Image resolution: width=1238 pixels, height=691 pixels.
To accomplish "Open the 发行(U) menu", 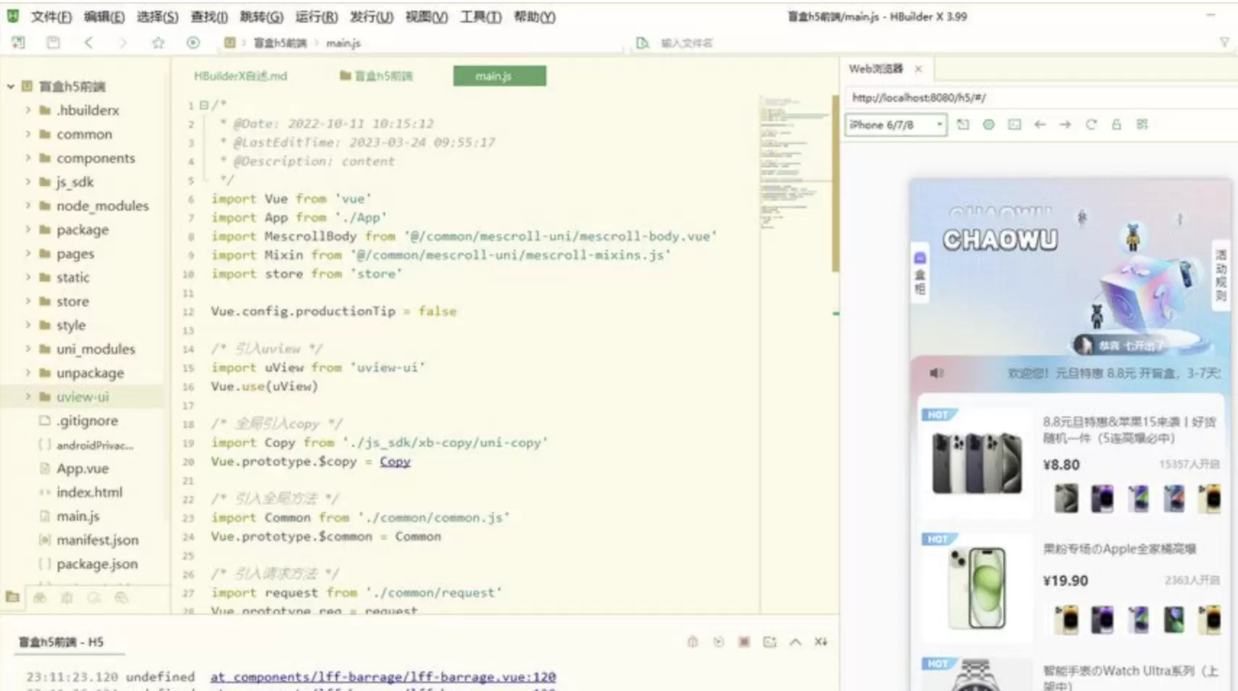I will (x=371, y=17).
